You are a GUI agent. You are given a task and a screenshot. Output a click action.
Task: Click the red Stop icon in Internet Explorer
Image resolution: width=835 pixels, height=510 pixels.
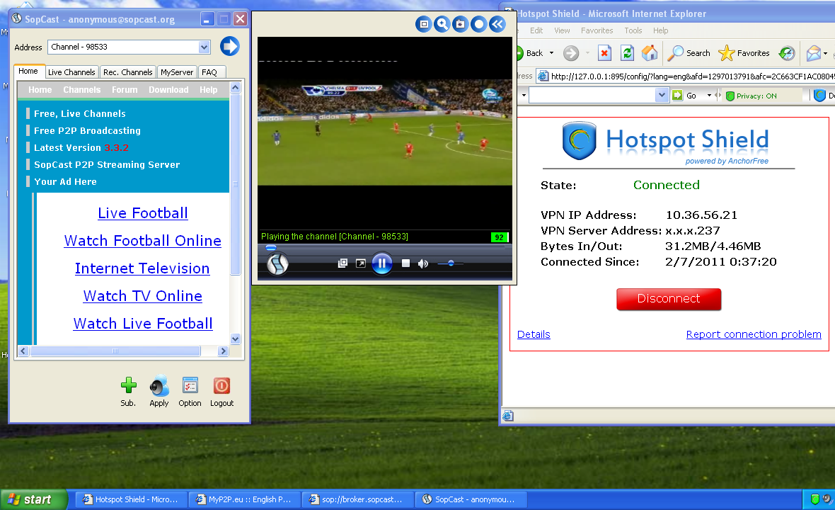pos(604,52)
